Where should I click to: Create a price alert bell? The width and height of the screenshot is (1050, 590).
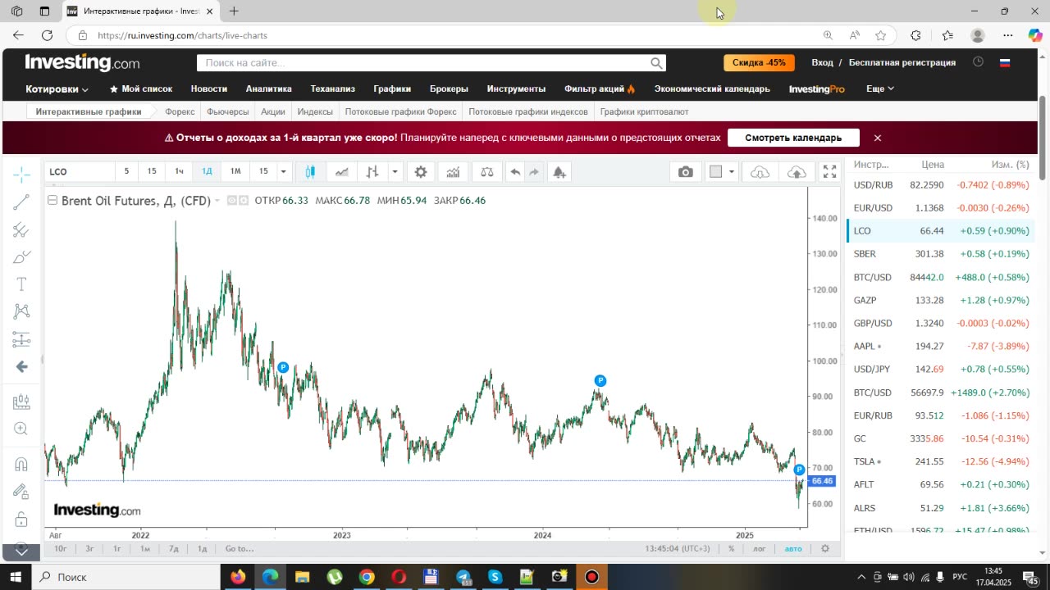559,171
